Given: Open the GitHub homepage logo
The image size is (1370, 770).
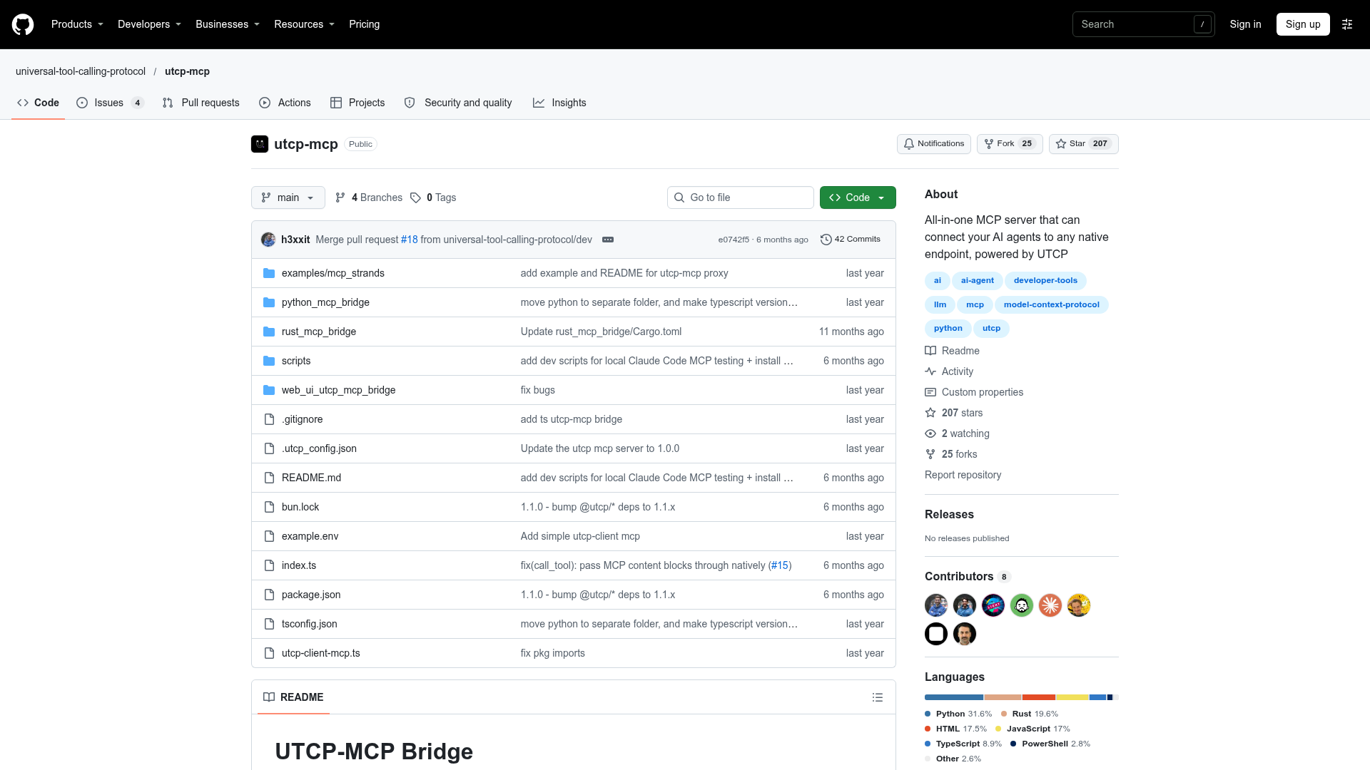Looking at the screenshot, I should click(23, 24).
